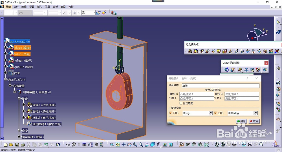This screenshot has width=282, height=152.
Task: Open the 编辑 menu
Action: pyautogui.click(x=24, y=7)
